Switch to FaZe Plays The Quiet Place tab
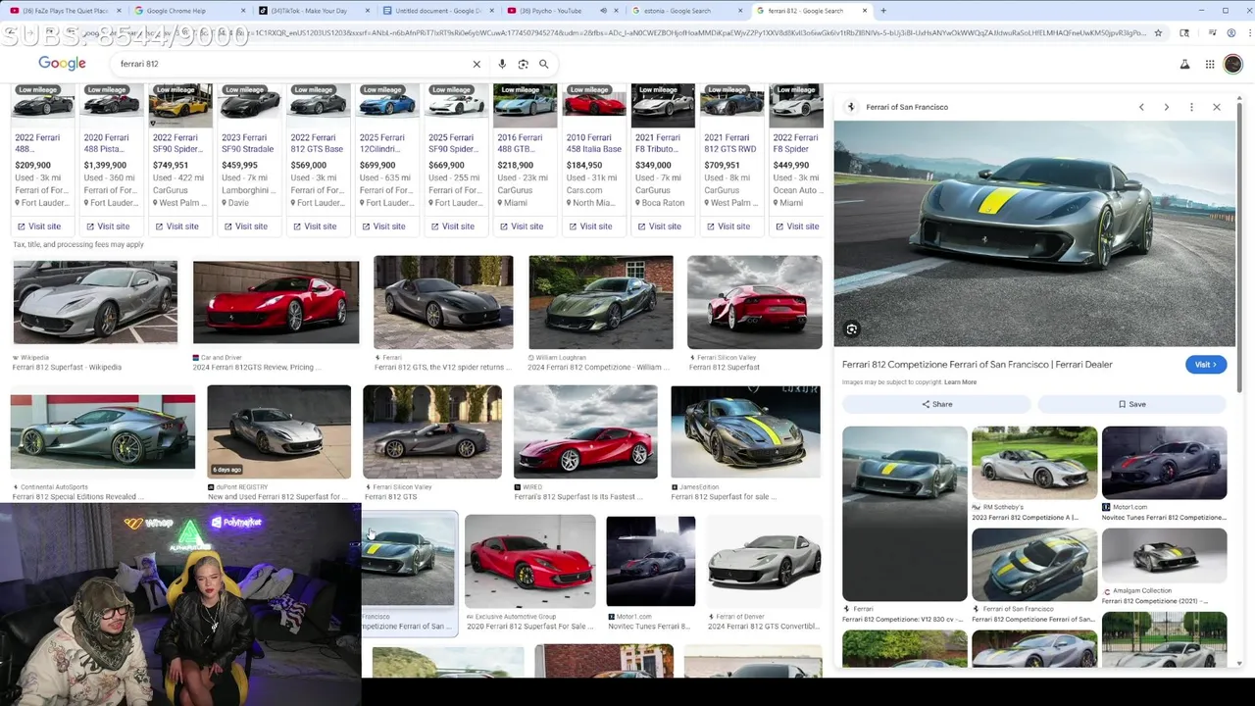Screen dimensions: 1255x706 pyautogui.click(x=65, y=11)
